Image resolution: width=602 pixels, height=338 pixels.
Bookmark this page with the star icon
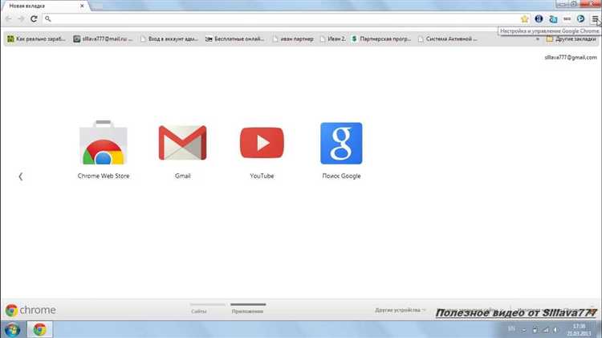click(x=524, y=18)
